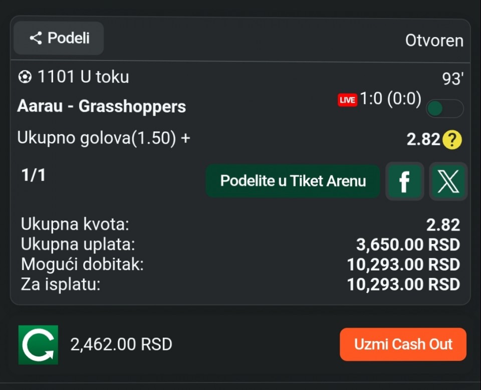The image size is (481, 390).
Task: Click the soccer ball icon
Action: 24,77
